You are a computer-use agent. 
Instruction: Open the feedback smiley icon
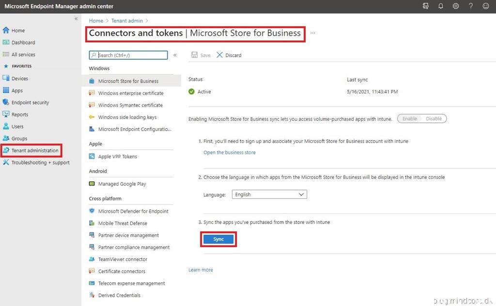click(x=486, y=6)
